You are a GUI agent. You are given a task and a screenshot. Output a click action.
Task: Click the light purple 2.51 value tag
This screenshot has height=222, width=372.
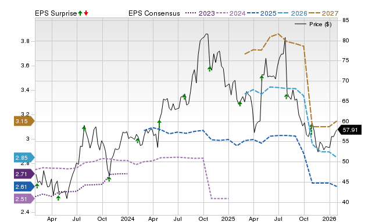click(x=24, y=199)
